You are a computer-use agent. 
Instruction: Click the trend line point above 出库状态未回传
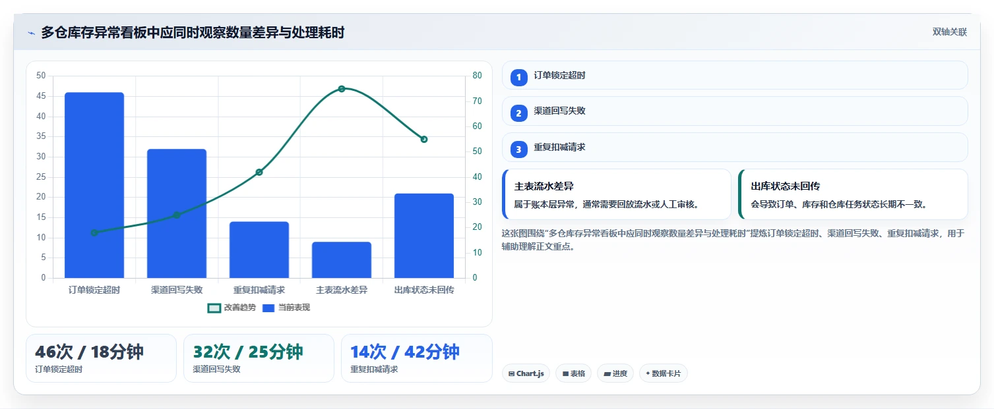pyautogui.click(x=424, y=139)
